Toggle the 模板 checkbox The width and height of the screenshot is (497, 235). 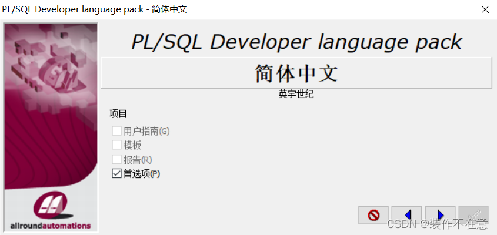coord(116,145)
